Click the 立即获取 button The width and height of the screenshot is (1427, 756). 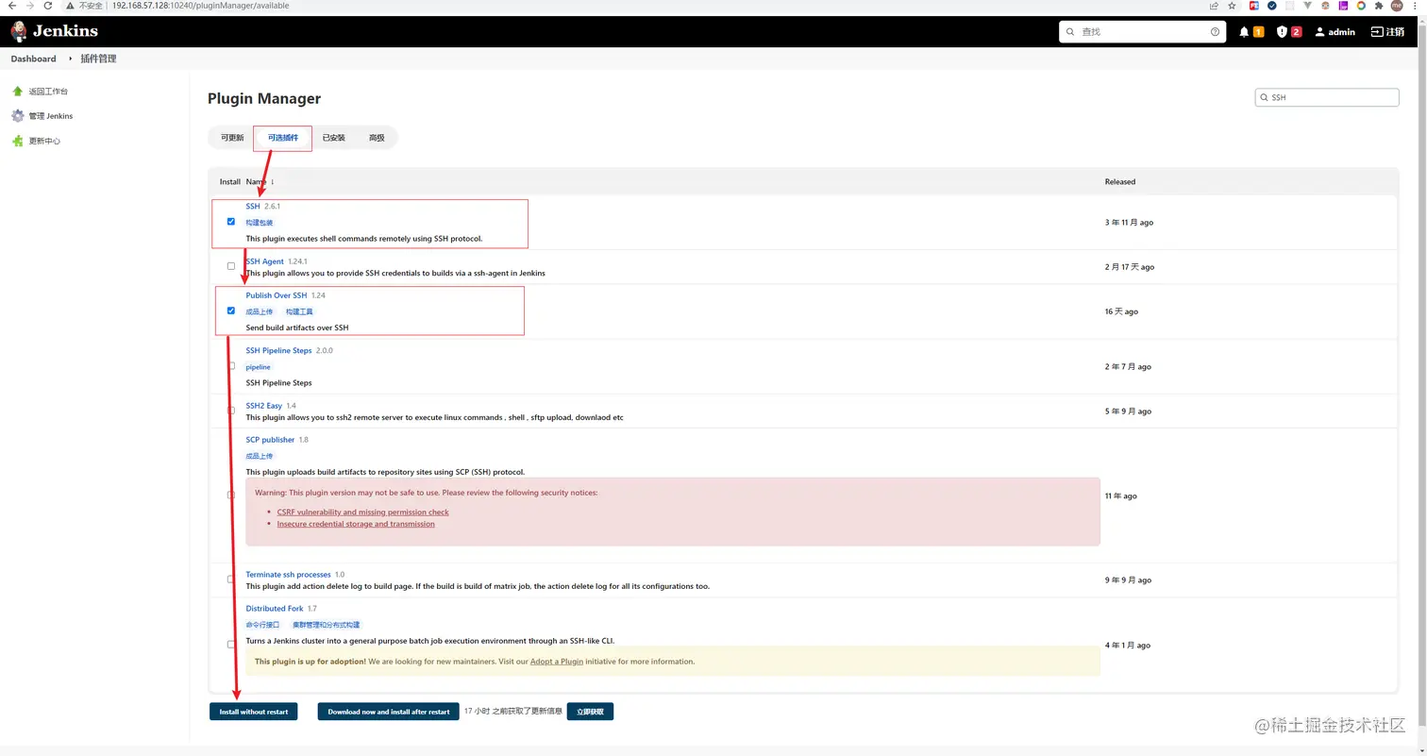click(x=590, y=712)
